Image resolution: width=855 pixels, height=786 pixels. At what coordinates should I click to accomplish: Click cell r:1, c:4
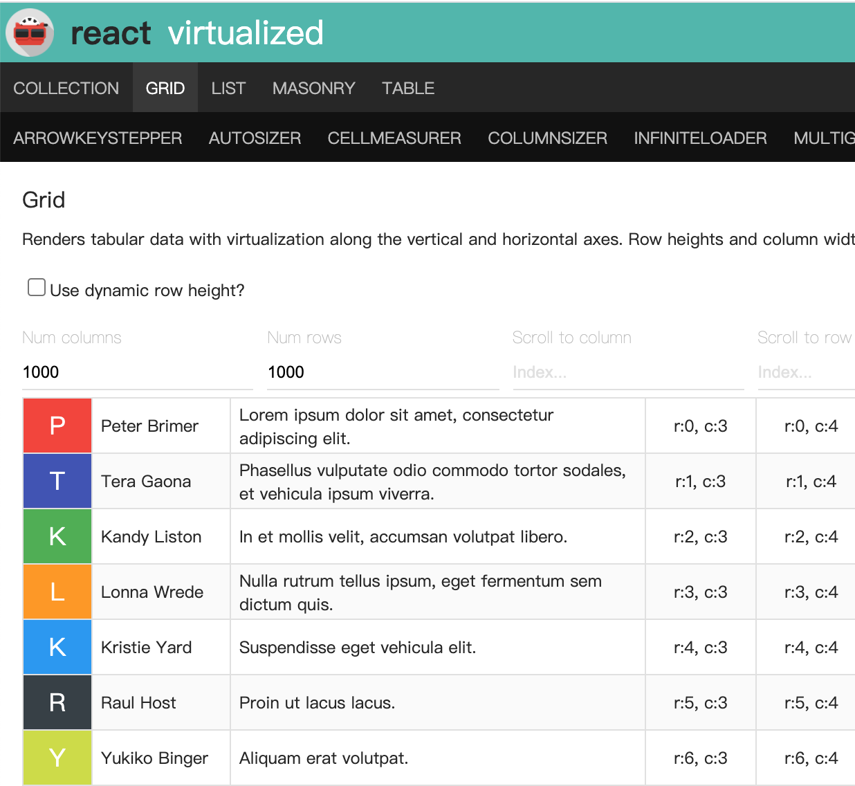[x=806, y=481]
